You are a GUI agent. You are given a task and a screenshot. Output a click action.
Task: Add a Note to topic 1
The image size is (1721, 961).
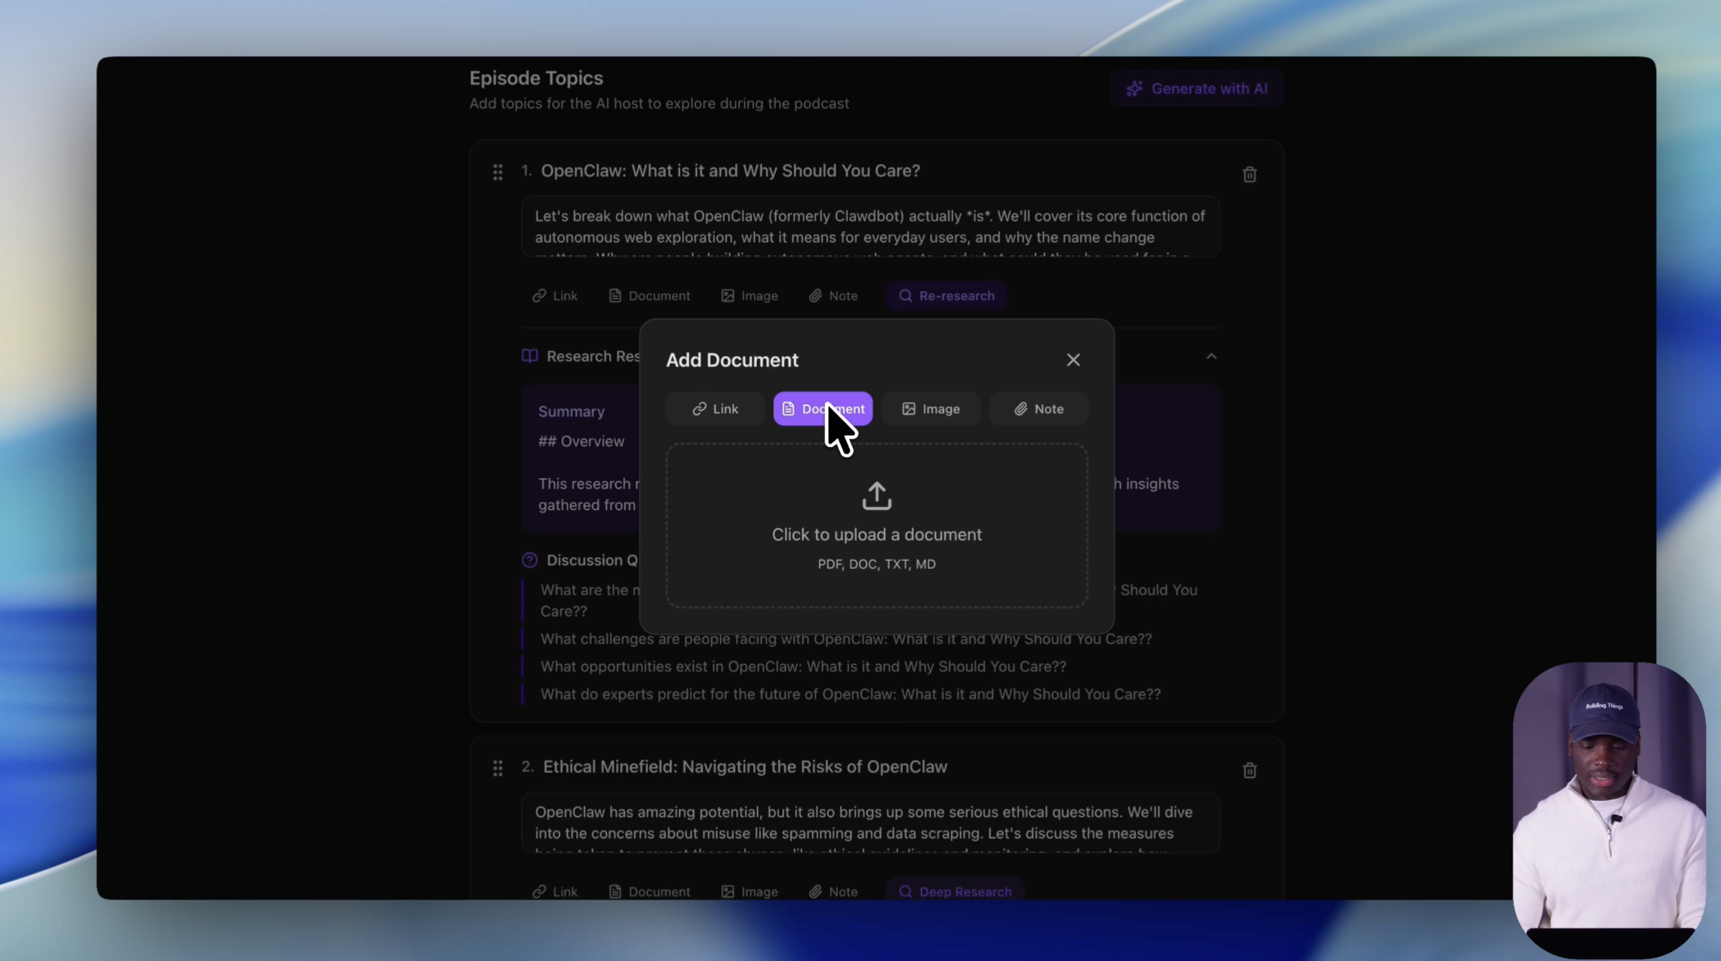tap(833, 296)
